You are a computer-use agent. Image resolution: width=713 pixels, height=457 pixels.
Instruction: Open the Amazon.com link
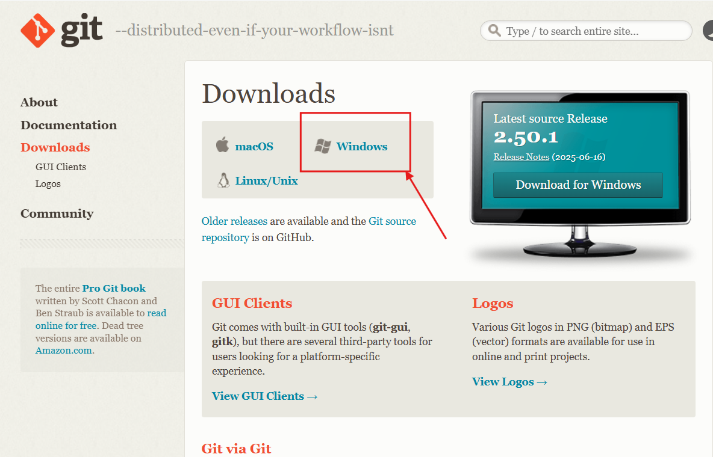coord(64,350)
